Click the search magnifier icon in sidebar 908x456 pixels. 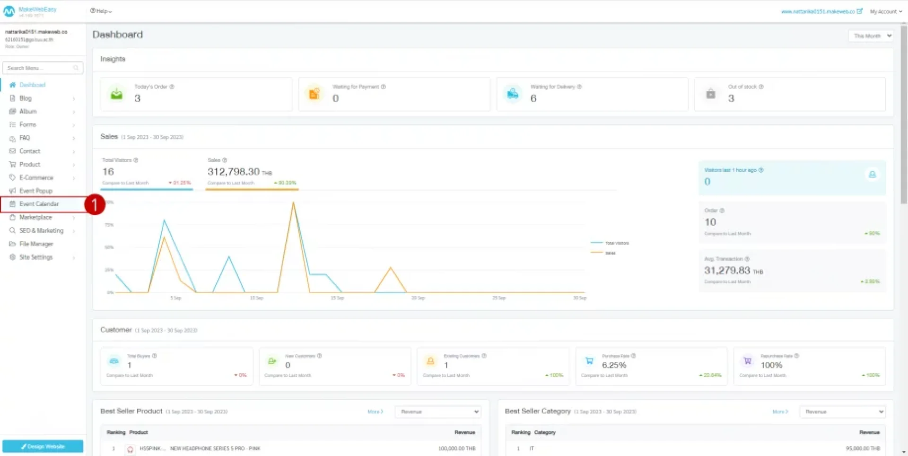pyautogui.click(x=76, y=68)
